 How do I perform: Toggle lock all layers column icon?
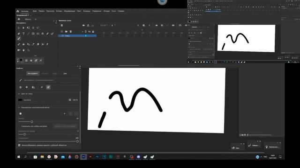click(93, 32)
